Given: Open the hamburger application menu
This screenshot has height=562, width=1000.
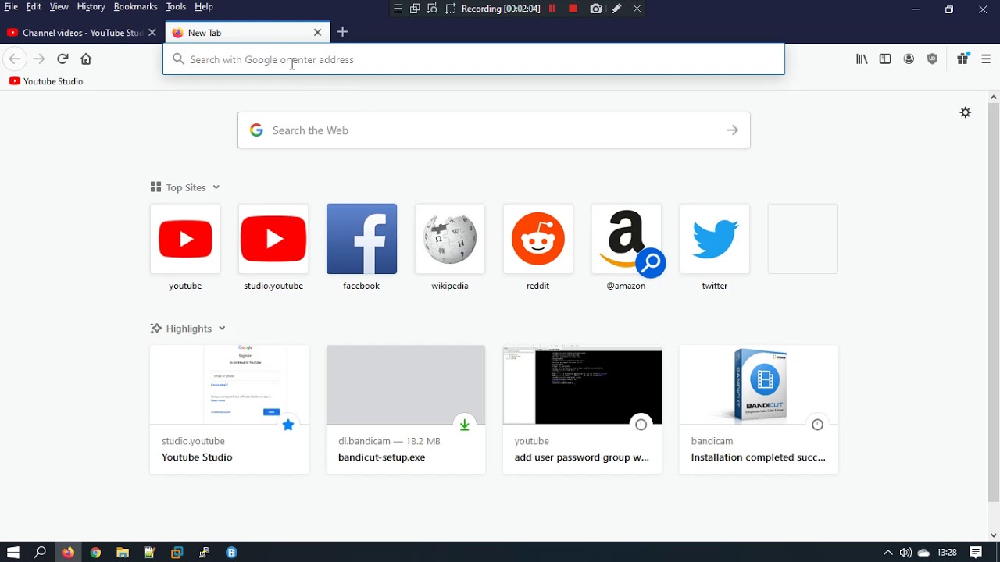Looking at the screenshot, I should tap(986, 59).
